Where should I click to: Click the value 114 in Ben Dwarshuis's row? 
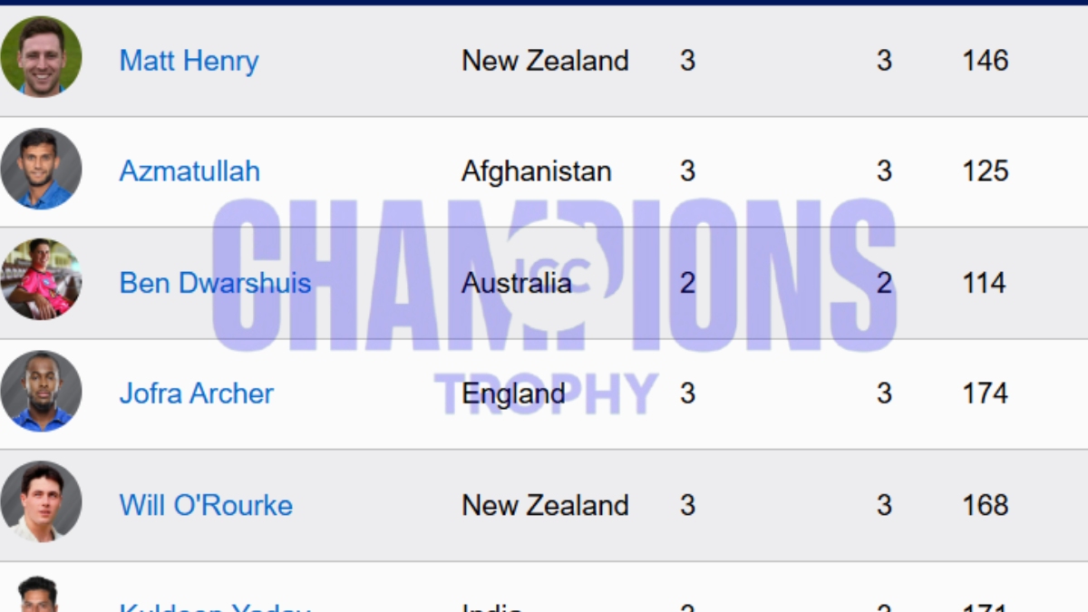(985, 283)
